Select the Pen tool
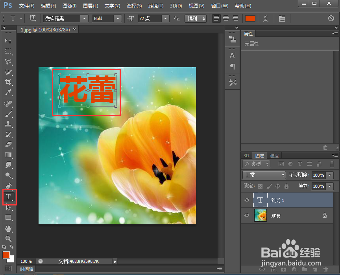Screen dimensions: 340x275 [8, 186]
